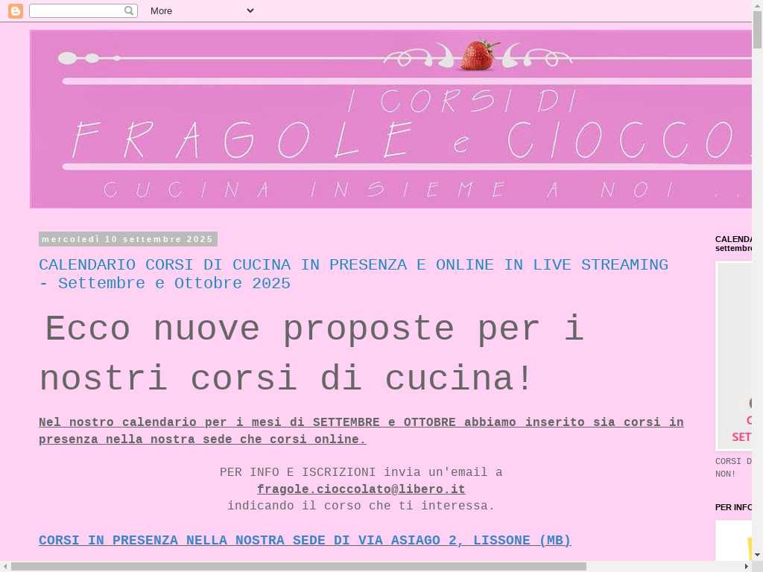This screenshot has height=572, width=763.
Task: Click the vertical scrollbar down arrow
Action: click(757, 554)
